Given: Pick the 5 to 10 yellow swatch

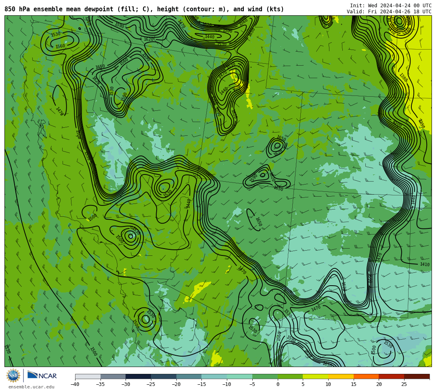Looking at the screenshot, I should [x=316, y=376].
